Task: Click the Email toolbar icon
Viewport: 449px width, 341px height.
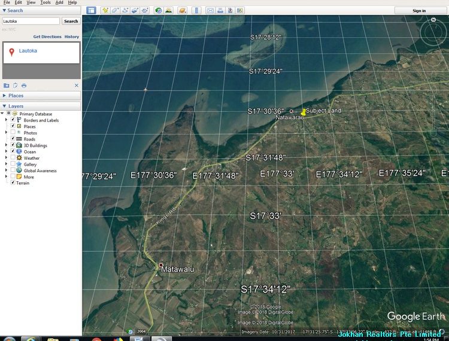Action: tap(210, 11)
